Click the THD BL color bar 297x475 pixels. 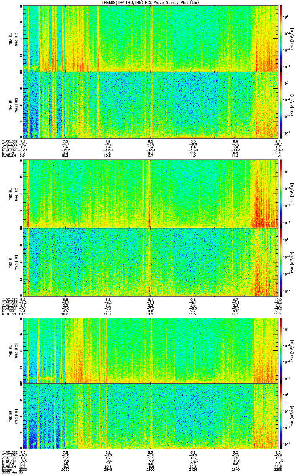point(281,194)
